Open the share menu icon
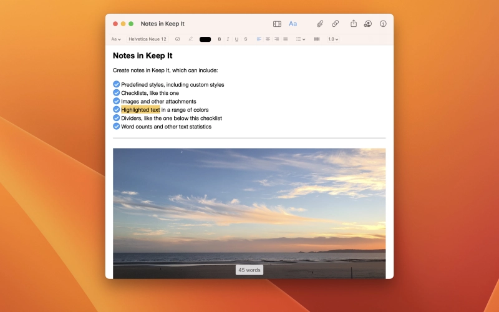This screenshot has width=499, height=312. [x=354, y=23]
